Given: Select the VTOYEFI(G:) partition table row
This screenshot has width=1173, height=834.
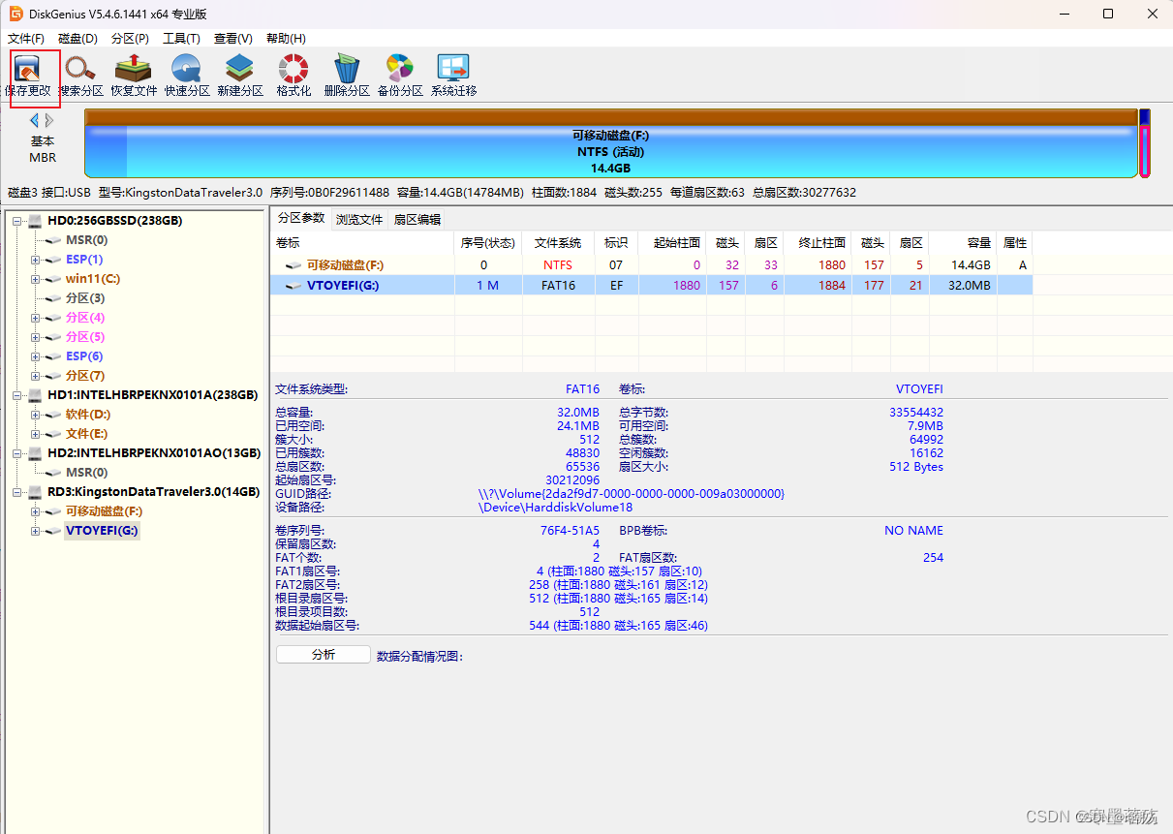Looking at the screenshot, I should point(652,286).
